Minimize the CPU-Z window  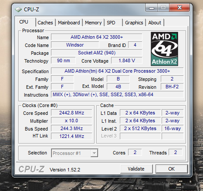(152, 7)
